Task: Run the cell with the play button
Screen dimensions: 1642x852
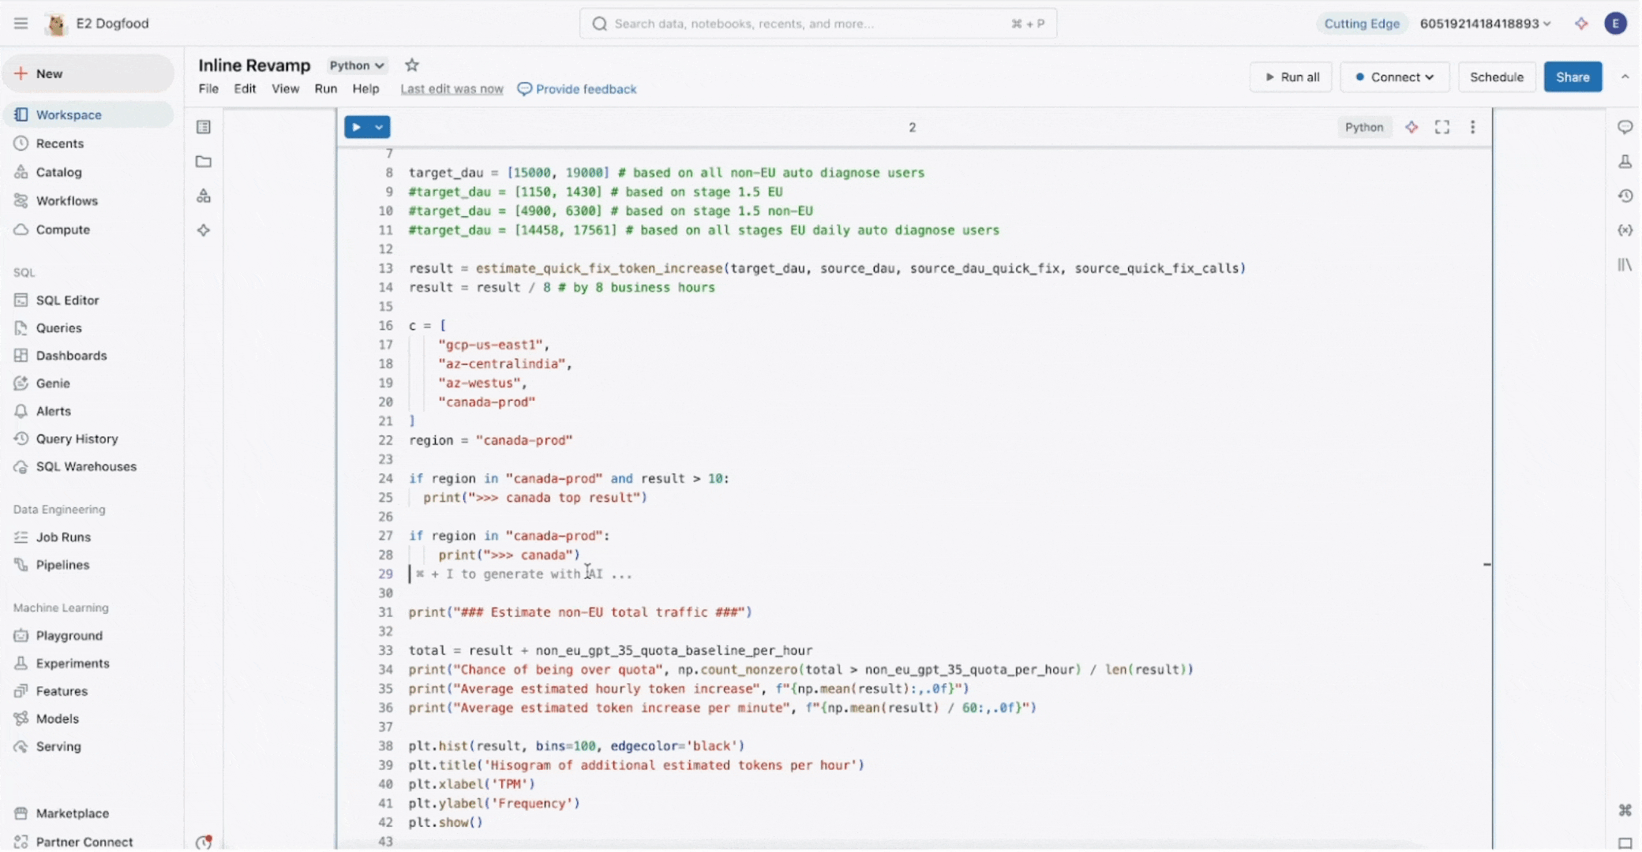Action: click(x=357, y=127)
